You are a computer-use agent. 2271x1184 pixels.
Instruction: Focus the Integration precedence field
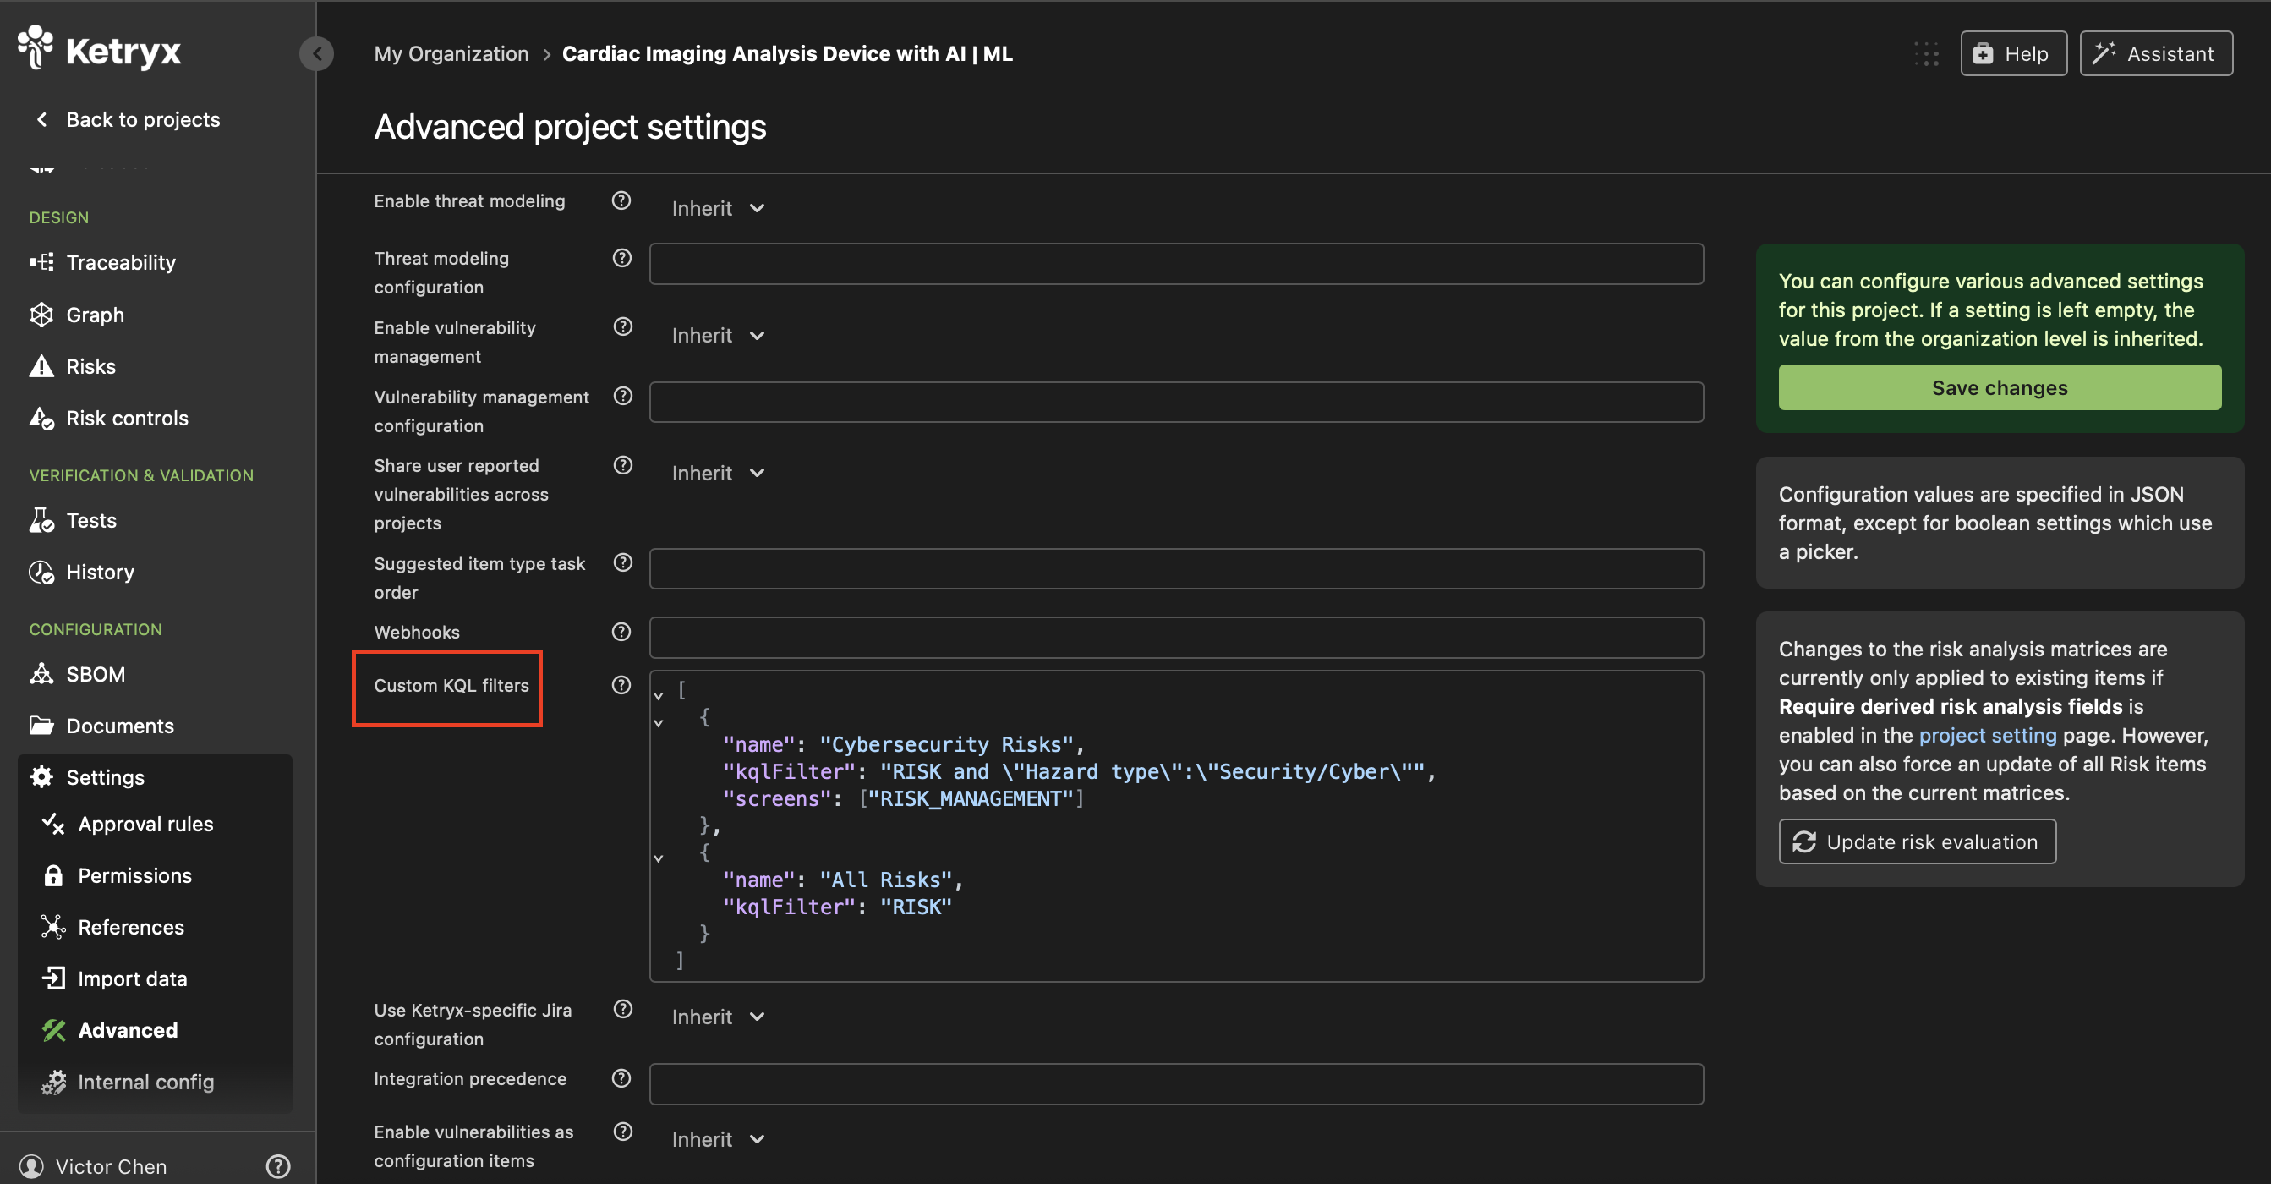1176,1083
